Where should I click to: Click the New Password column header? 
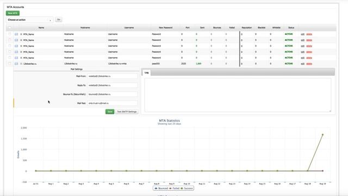click(165, 28)
